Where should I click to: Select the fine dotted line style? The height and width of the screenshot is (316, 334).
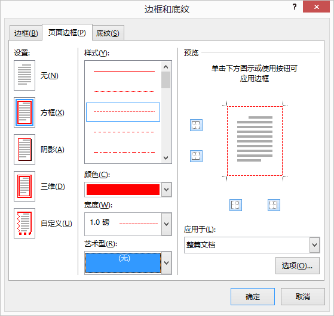point(124,92)
